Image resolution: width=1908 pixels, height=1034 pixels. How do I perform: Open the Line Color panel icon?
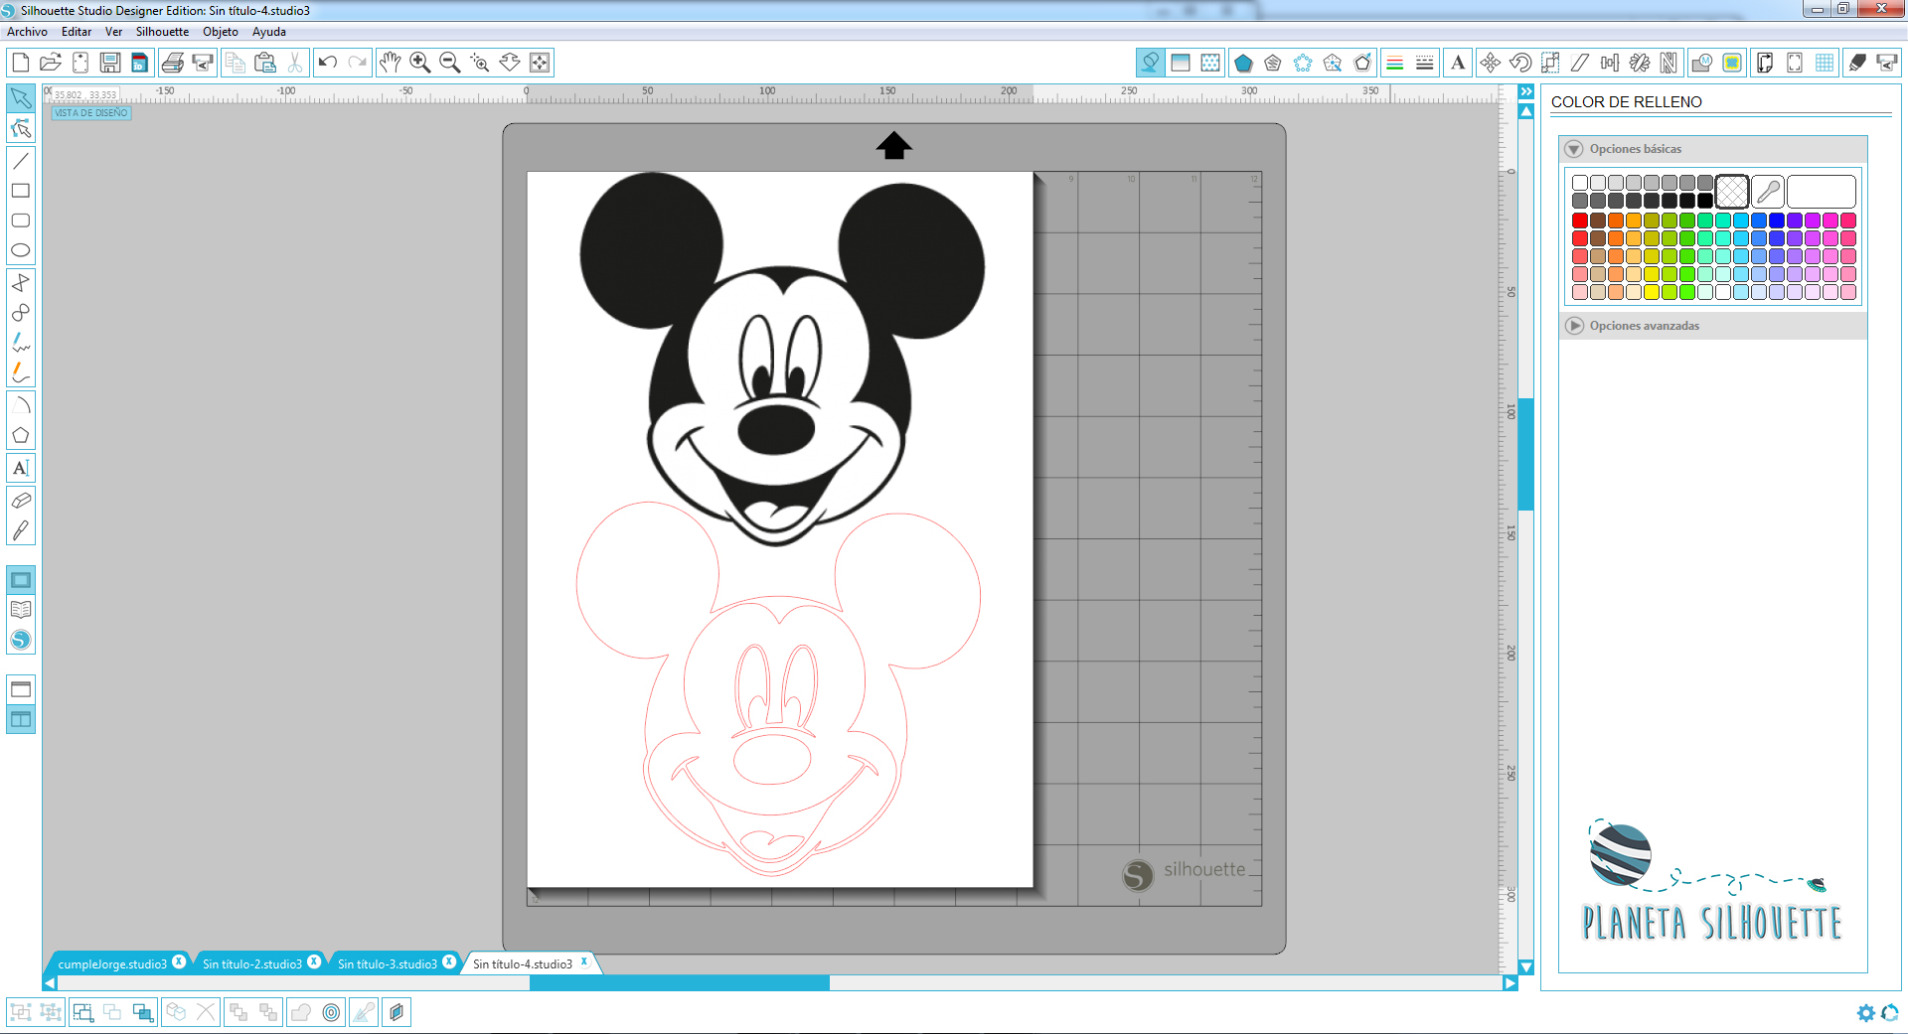point(1395,63)
